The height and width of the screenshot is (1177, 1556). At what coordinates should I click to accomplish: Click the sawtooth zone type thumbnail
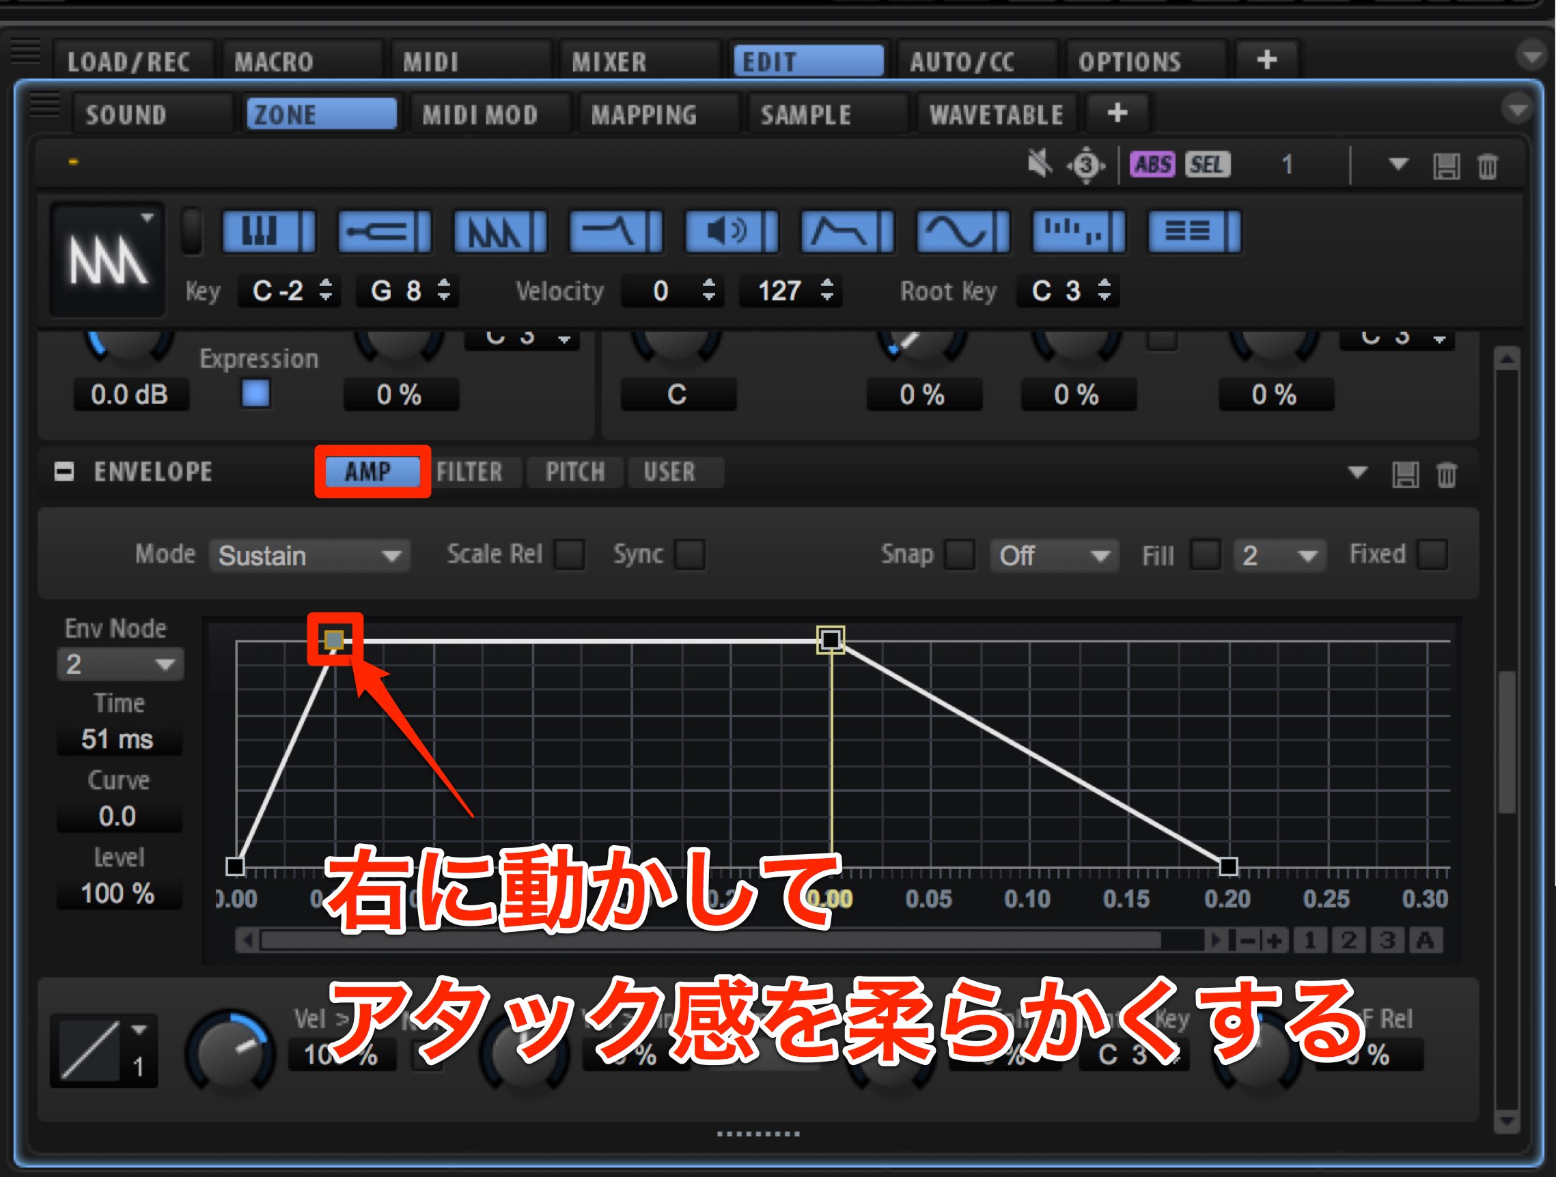tap(108, 259)
